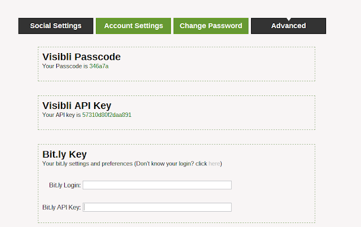Click the green API key 57310d80f2daa891
Screen dimensions: 361x227
point(107,115)
